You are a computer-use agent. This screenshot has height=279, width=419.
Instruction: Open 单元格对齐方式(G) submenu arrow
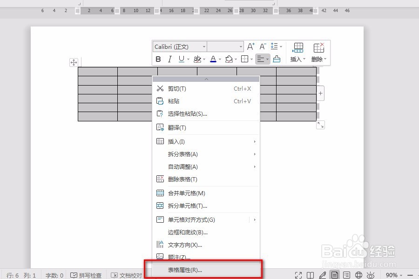[x=255, y=220]
